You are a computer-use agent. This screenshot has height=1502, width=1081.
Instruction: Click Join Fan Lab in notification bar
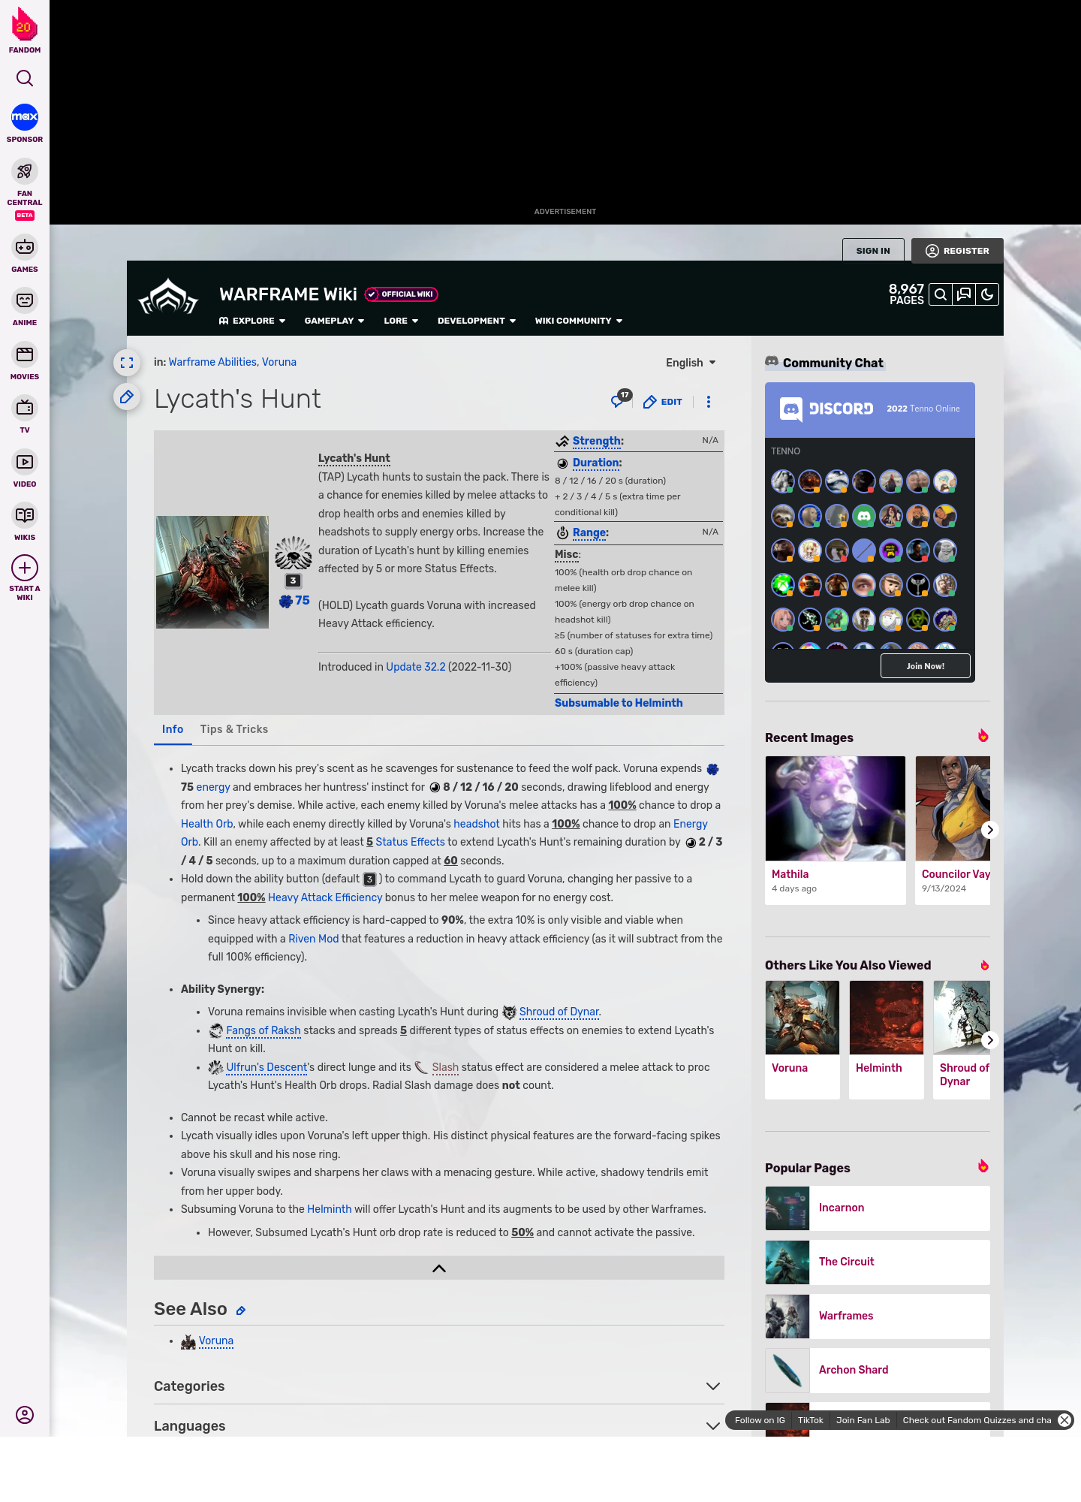(x=863, y=1420)
